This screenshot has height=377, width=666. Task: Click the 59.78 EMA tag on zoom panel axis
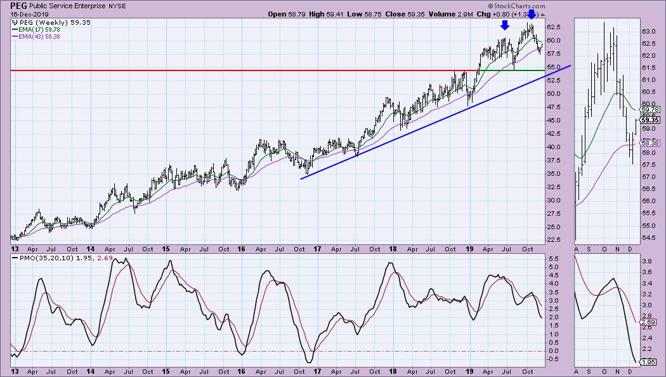click(650, 110)
